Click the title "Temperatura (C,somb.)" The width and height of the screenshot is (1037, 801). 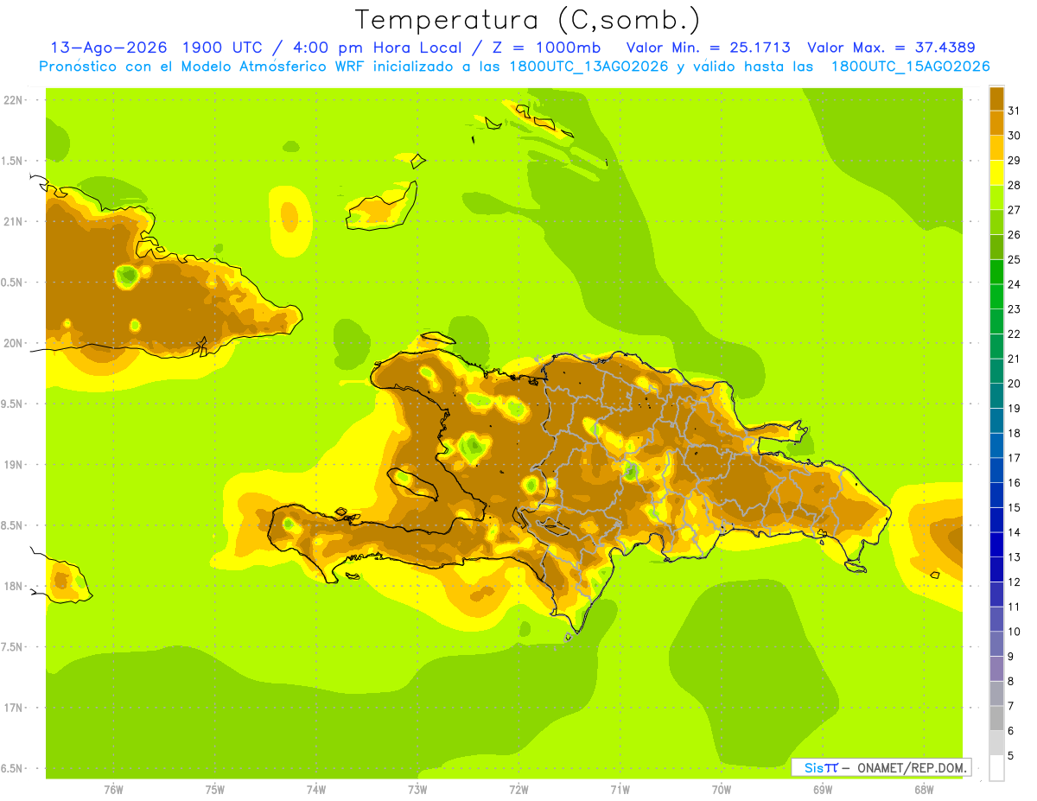(528, 21)
